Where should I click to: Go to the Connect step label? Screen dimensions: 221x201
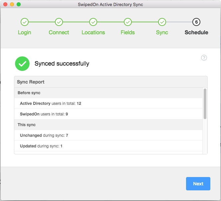tap(59, 33)
